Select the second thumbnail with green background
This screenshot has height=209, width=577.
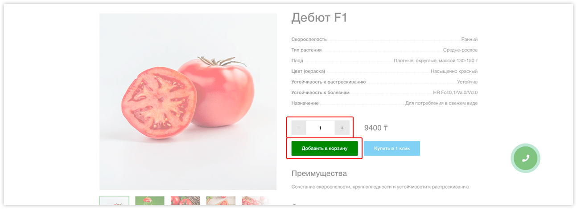pos(150,201)
